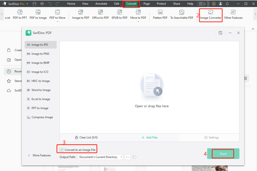Click Add Files button
This screenshot has width=257, height=171.
(x=149, y=137)
